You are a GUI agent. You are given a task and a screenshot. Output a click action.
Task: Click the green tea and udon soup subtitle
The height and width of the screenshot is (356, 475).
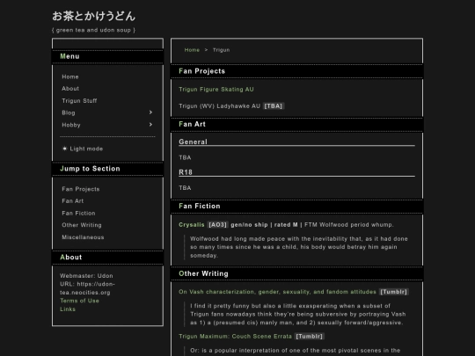click(x=93, y=30)
